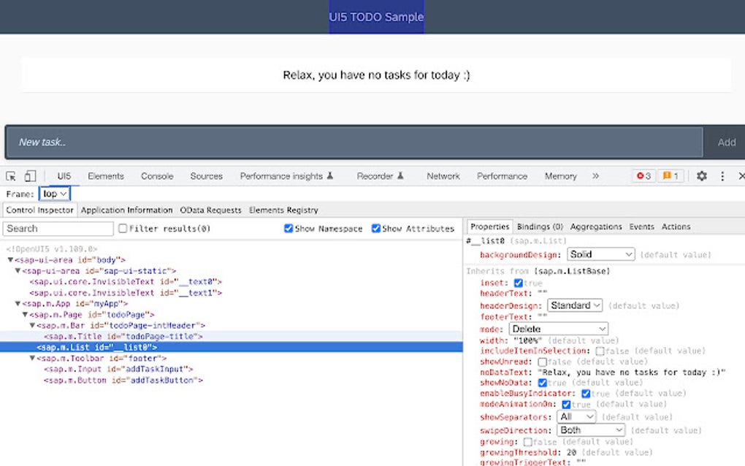This screenshot has width=745, height=466.
Task: Click the red errors badge showing 3
Action: click(641, 175)
